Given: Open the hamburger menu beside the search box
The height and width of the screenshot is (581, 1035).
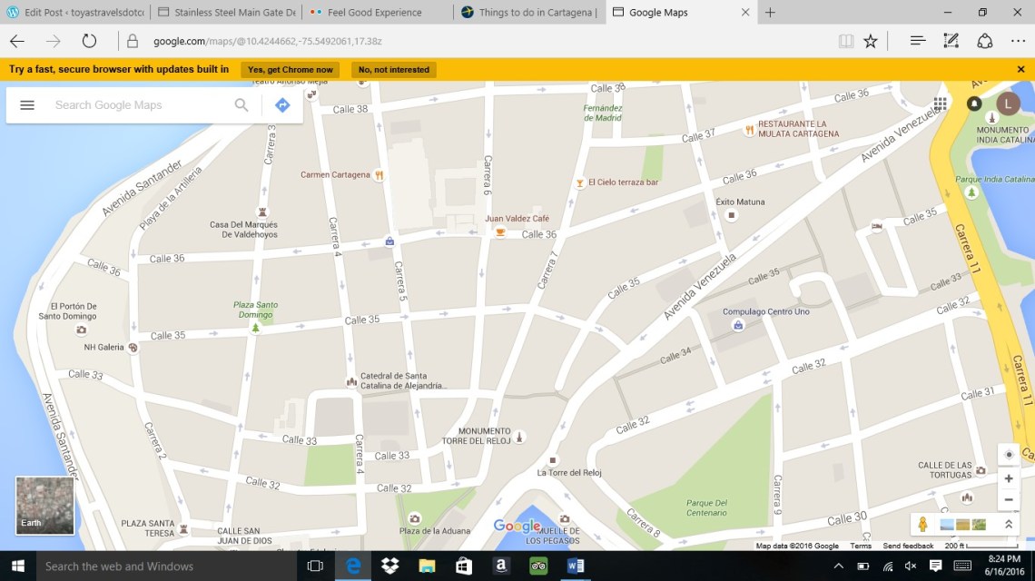Looking at the screenshot, I should coord(27,104).
